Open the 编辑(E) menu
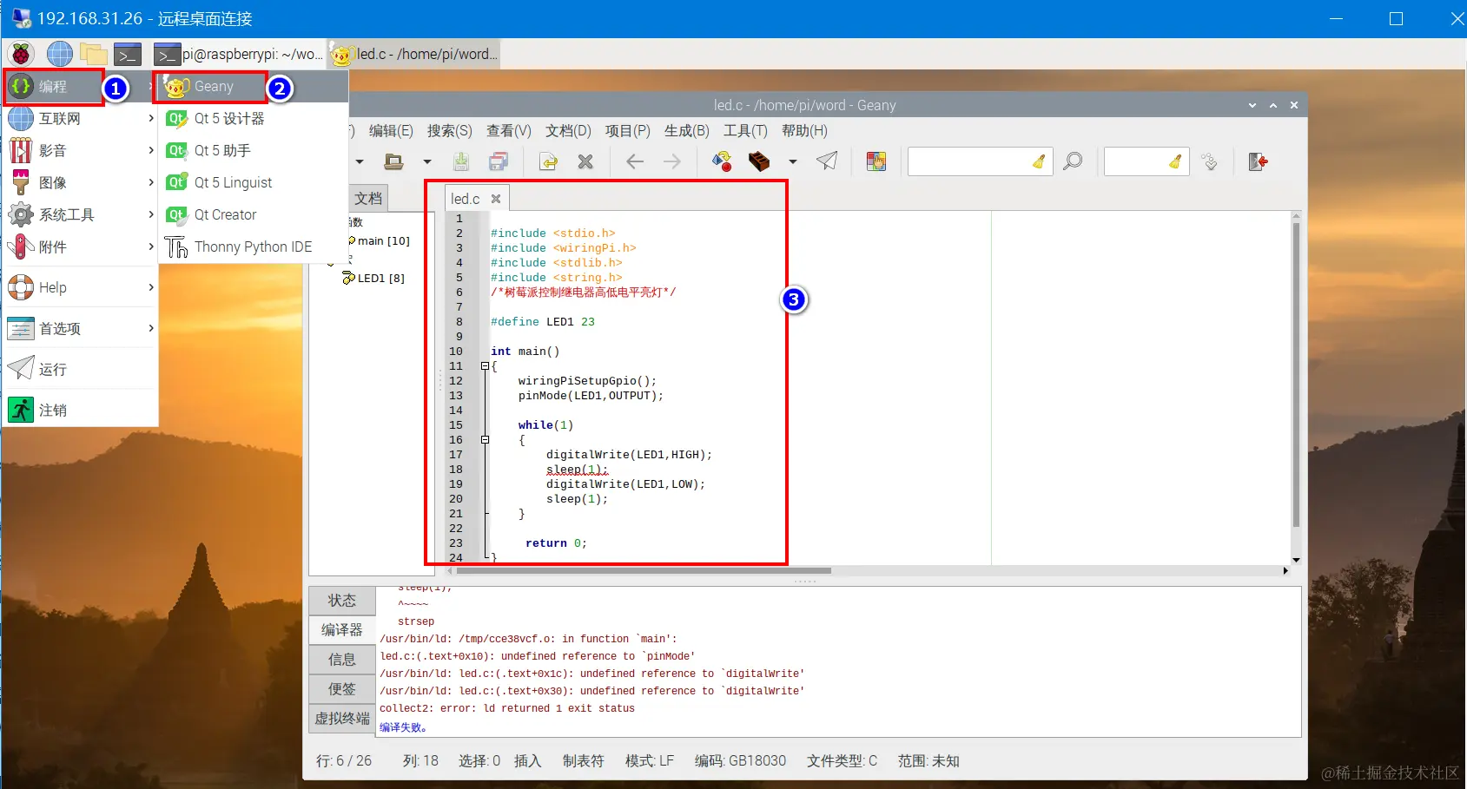The height and width of the screenshot is (789, 1467). coord(391,131)
